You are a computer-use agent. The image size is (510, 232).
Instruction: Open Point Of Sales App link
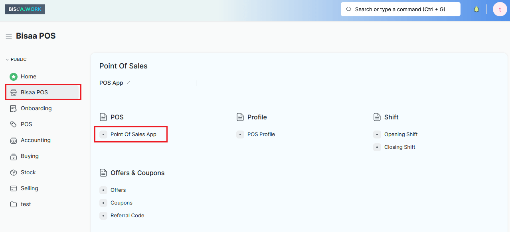click(133, 134)
